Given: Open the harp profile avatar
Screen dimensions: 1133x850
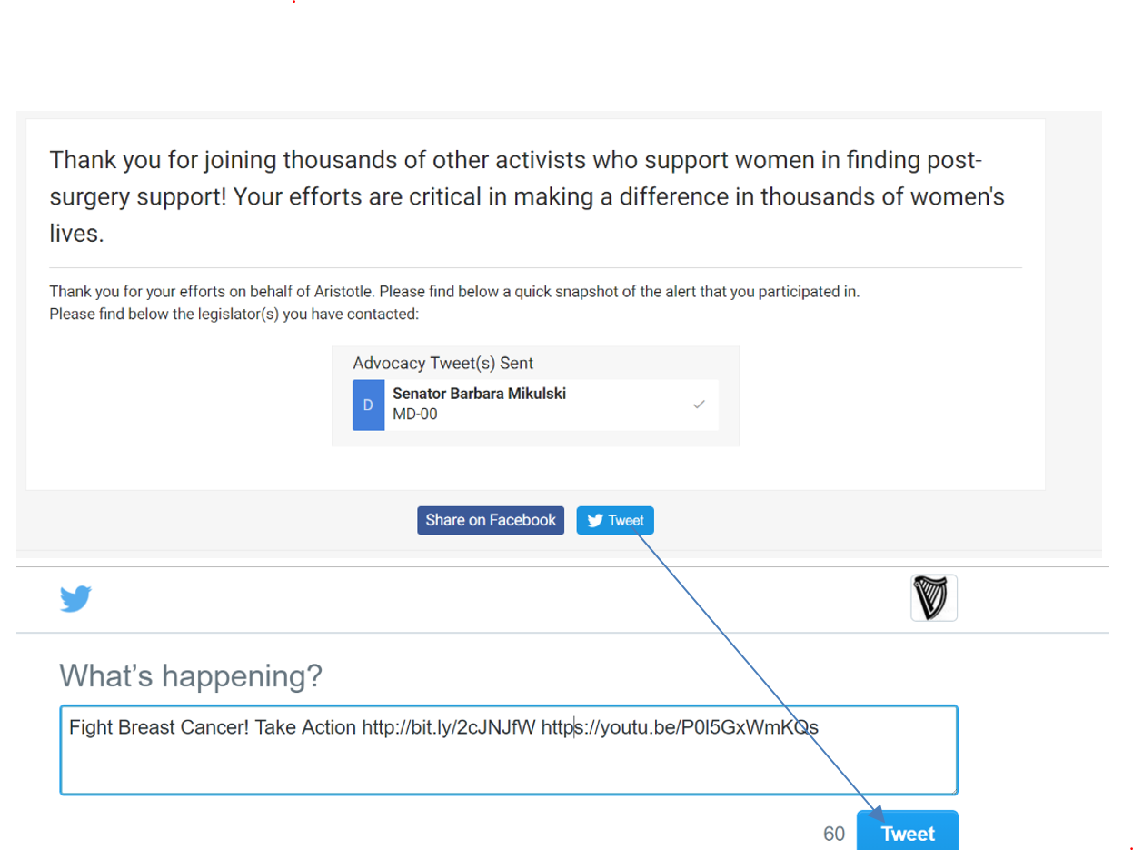Looking at the screenshot, I should [934, 598].
